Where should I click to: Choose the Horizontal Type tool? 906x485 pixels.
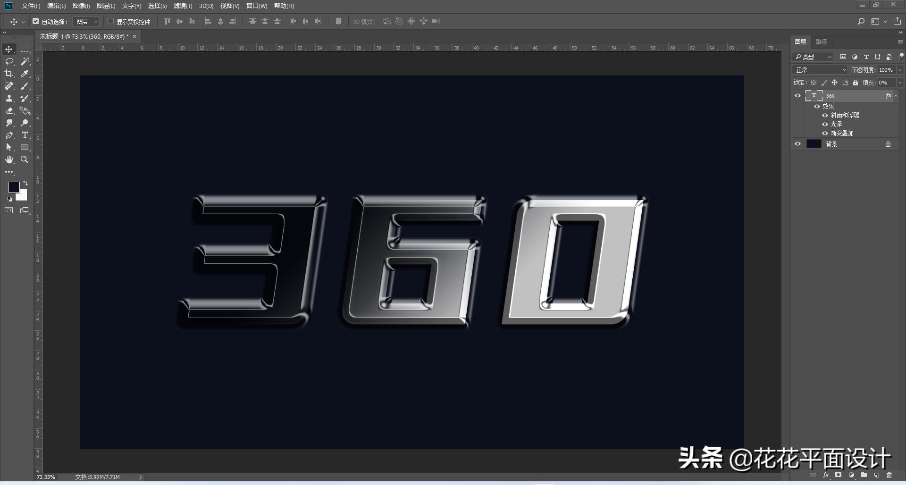pos(25,135)
